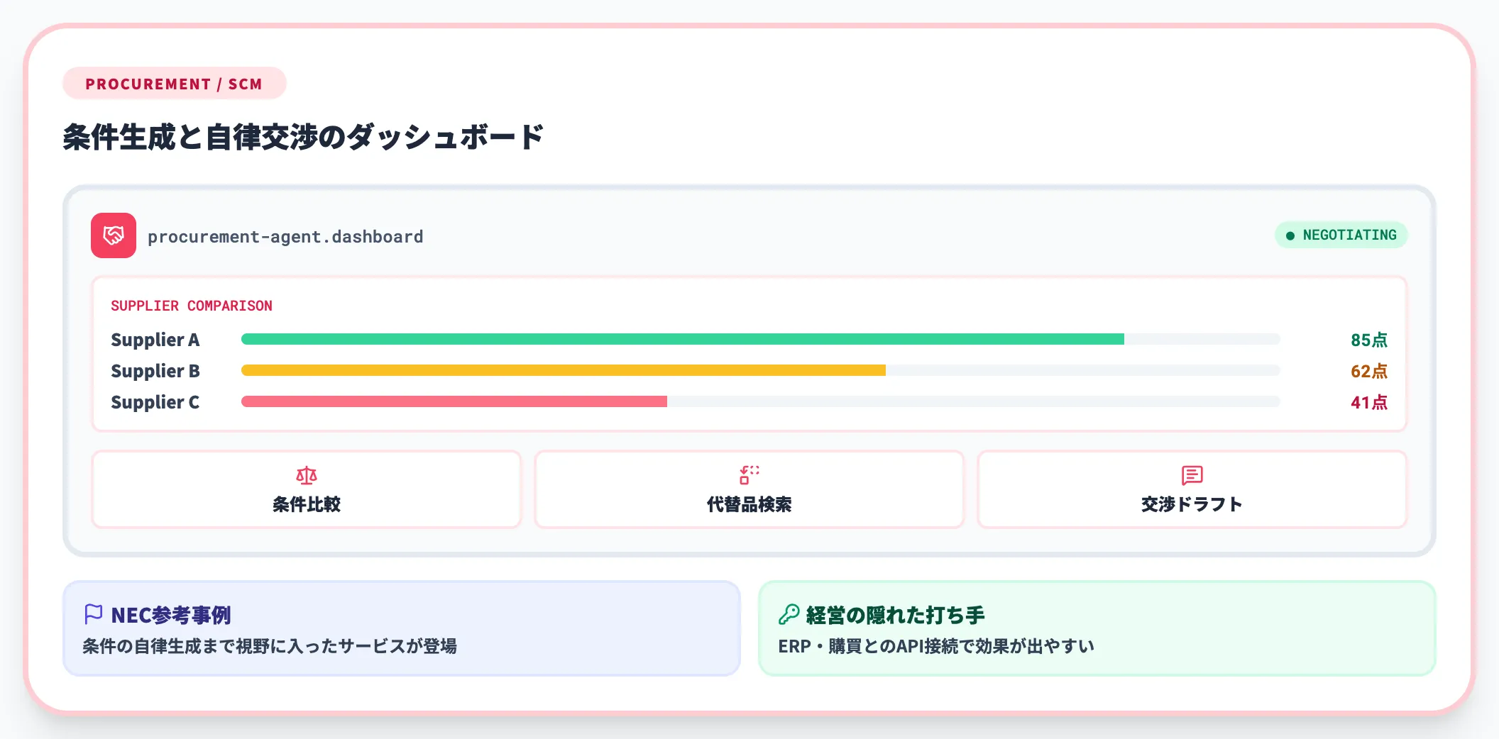The height and width of the screenshot is (739, 1499).
Task: Click the 85点 score for Supplier A
Action: pyautogui.click(x=1368, y=340)
